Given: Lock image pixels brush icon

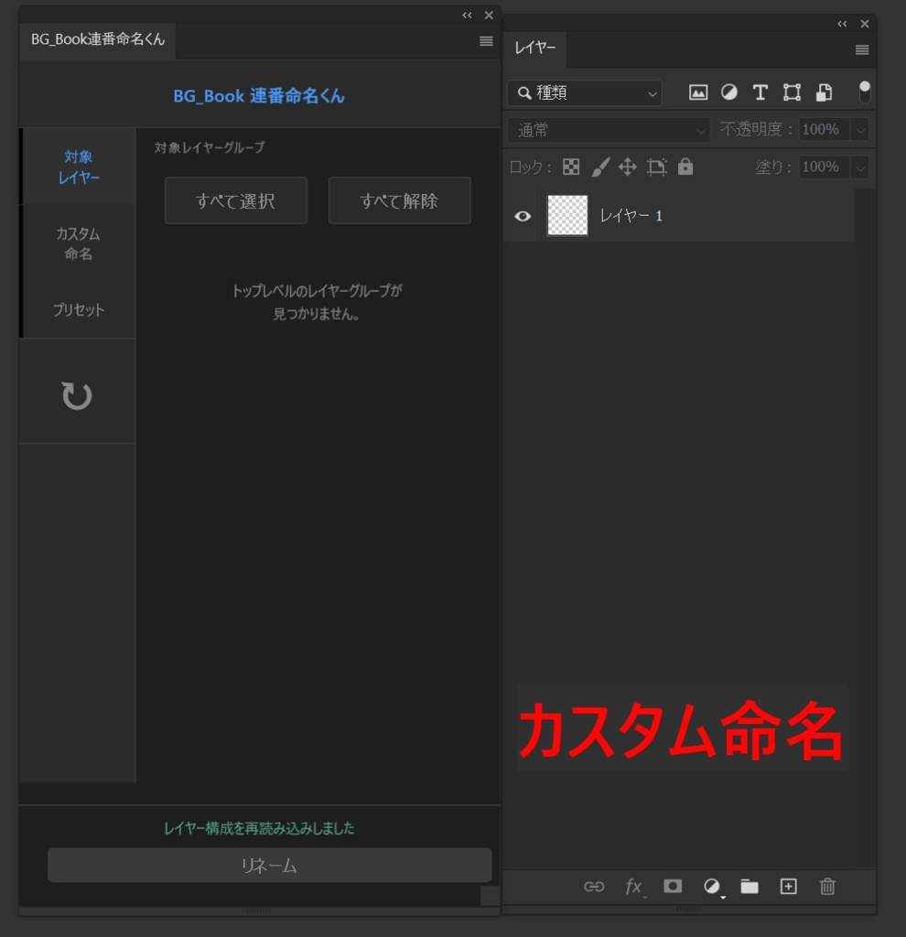Looking at the screenshot, I should pos(600,167).
